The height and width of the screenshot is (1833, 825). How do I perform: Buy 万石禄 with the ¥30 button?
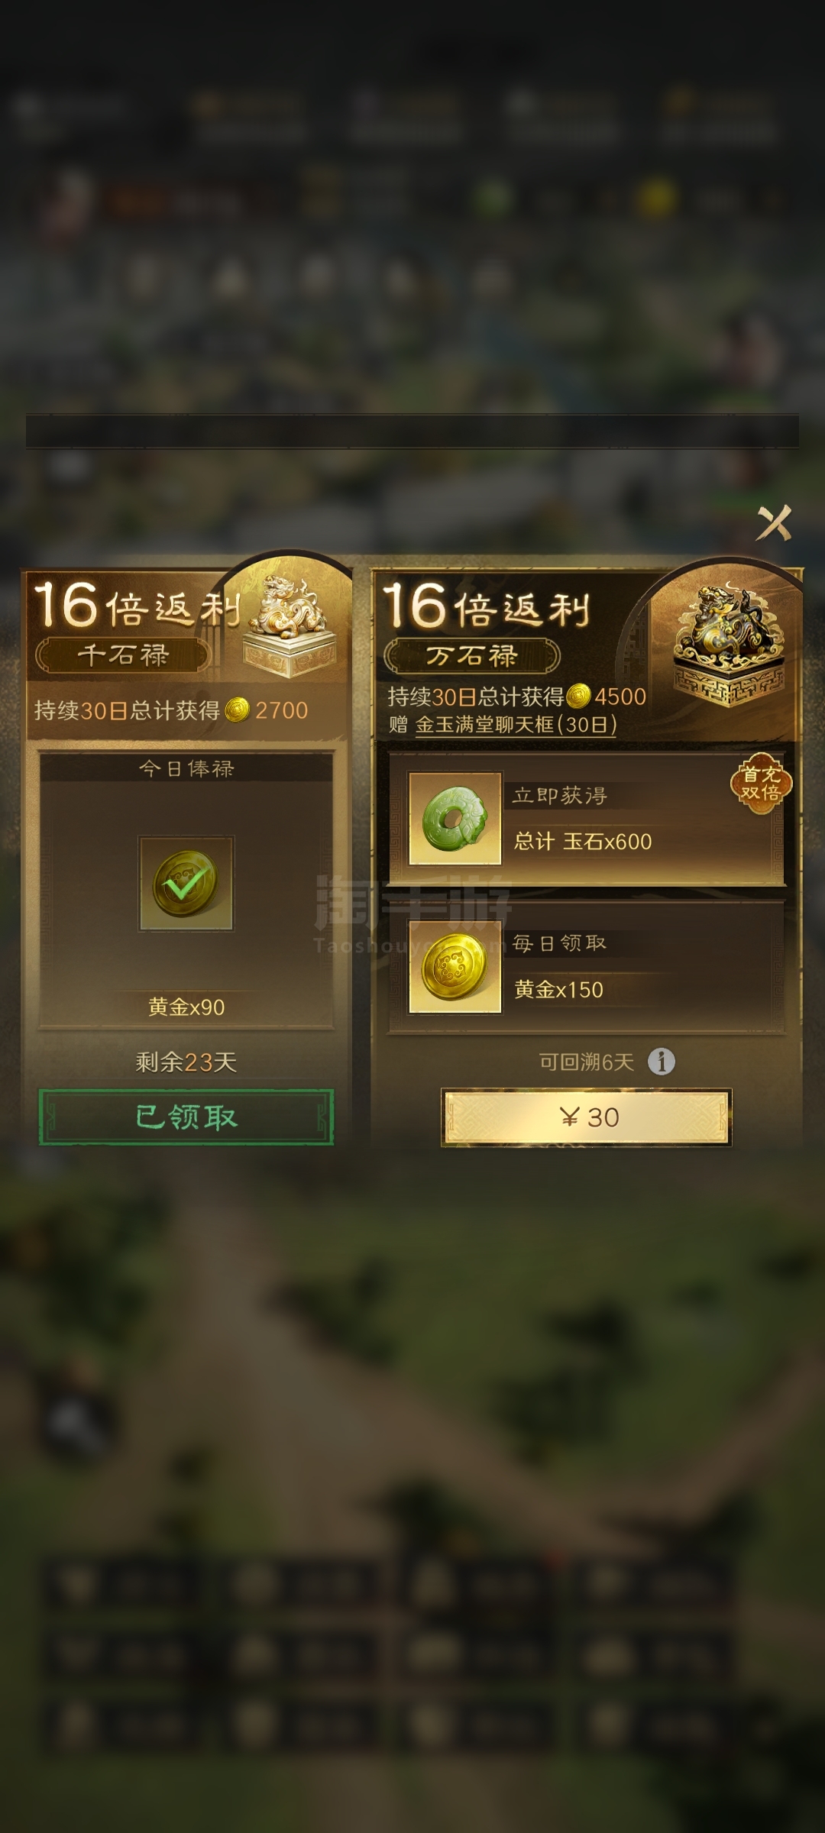tap(587, 1117)
